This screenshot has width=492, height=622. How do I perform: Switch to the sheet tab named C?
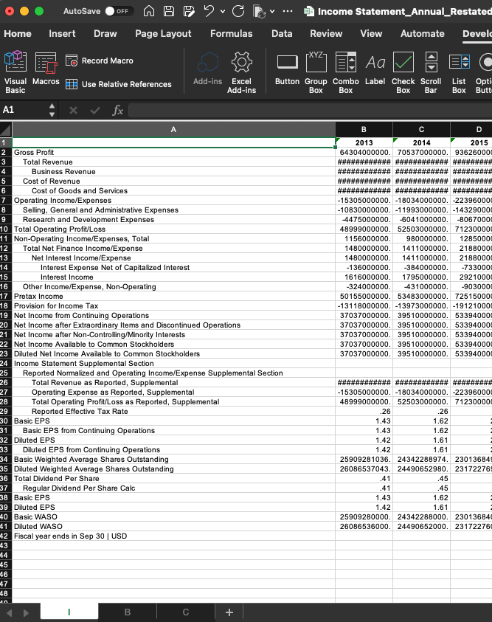[x=186, y=612]
